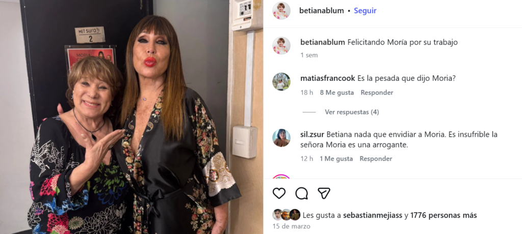Expand Ver respuestas (4)
Image resolution: width=522 pixels, height=234 pixels.
click(352, 112)
